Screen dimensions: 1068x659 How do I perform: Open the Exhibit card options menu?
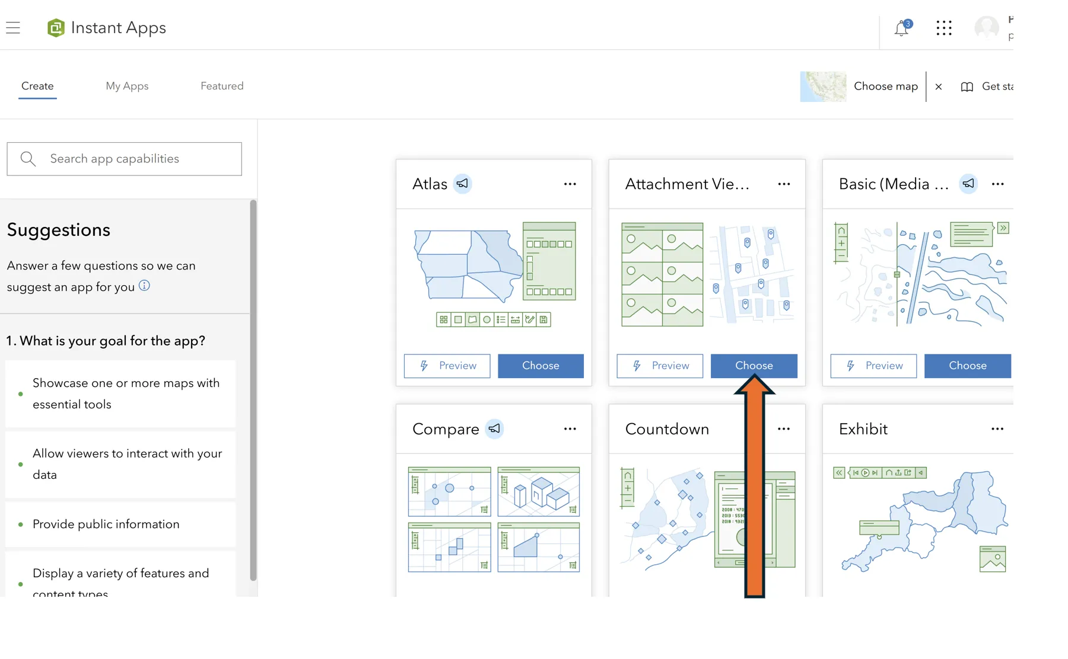[997, 428]
